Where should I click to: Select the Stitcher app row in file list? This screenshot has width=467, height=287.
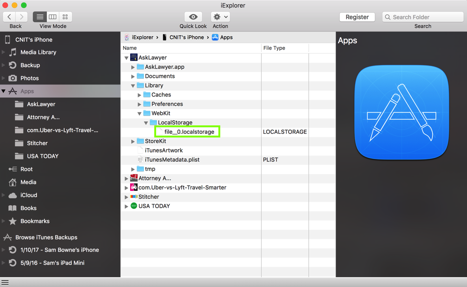tap(228, 197)
